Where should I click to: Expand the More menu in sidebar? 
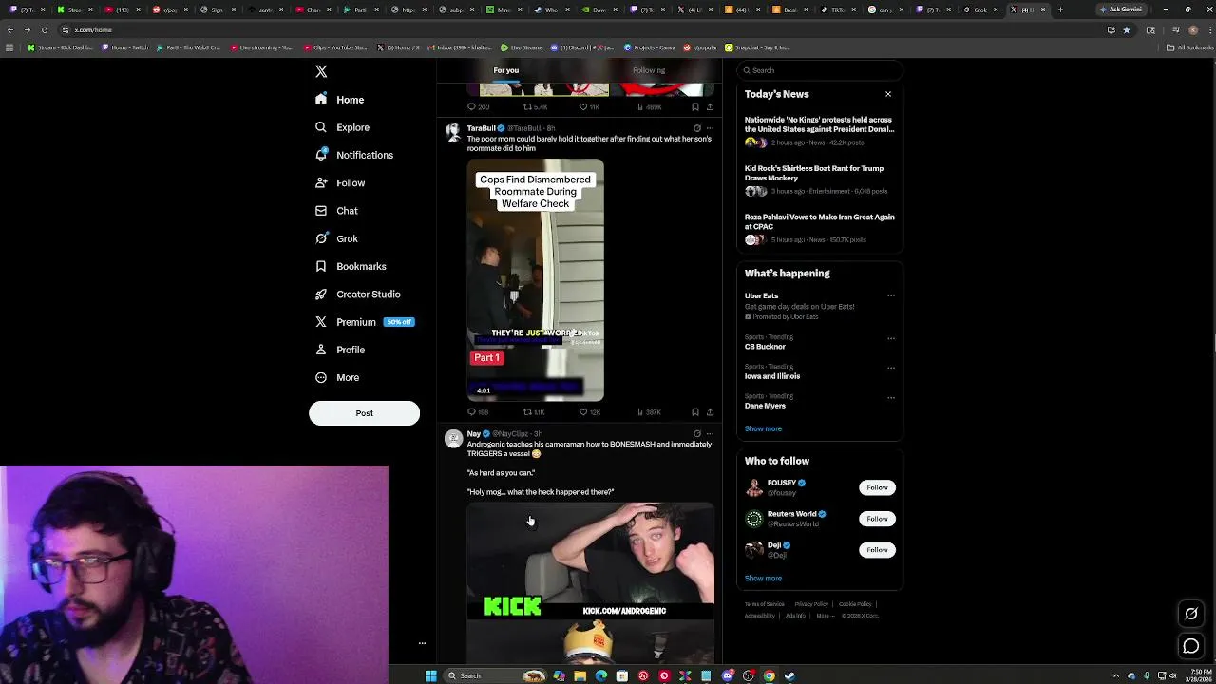[x=337, y=377]
